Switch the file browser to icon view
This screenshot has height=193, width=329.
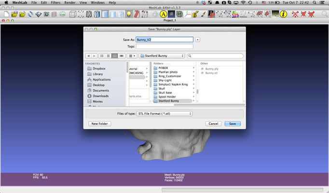pyautogui.click(x=102, y=56)
